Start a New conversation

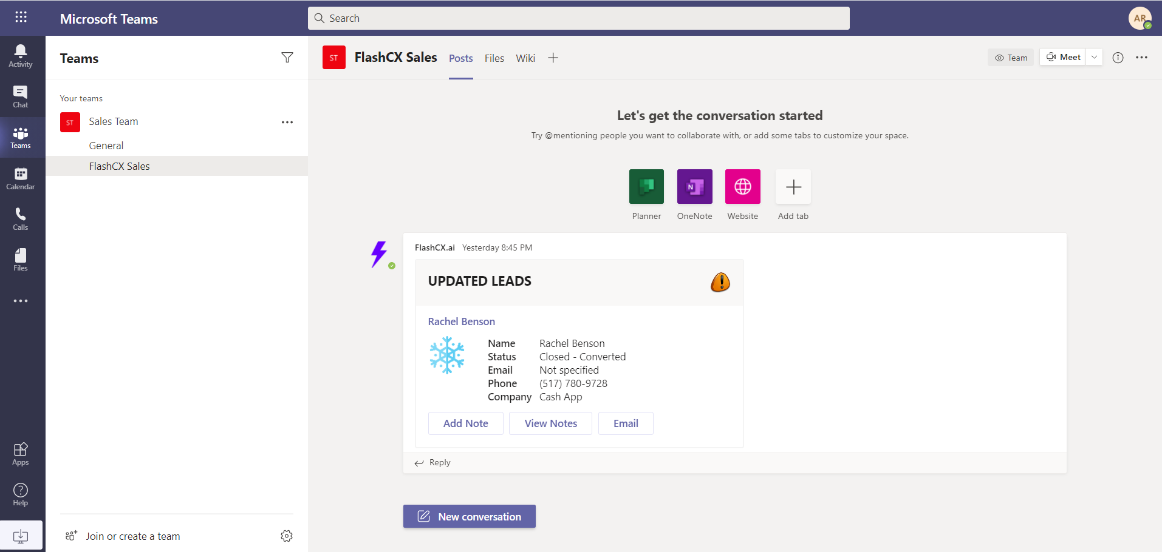pyautogui.click(x=470, y=516)
